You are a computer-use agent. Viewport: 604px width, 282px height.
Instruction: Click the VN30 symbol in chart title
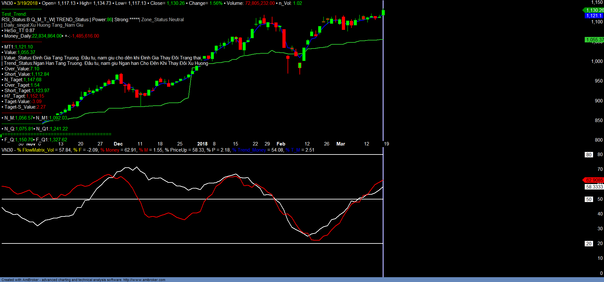7,3
